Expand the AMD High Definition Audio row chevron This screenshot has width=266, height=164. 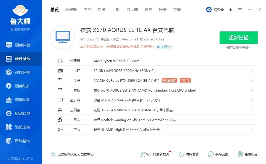click(x=252, y=130)
